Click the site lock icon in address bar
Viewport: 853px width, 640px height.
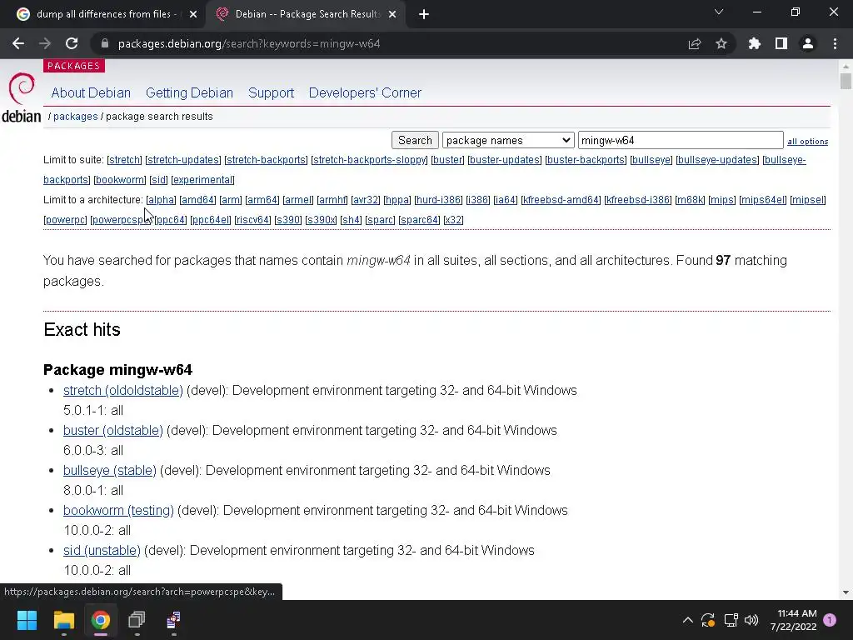point(105,43)
